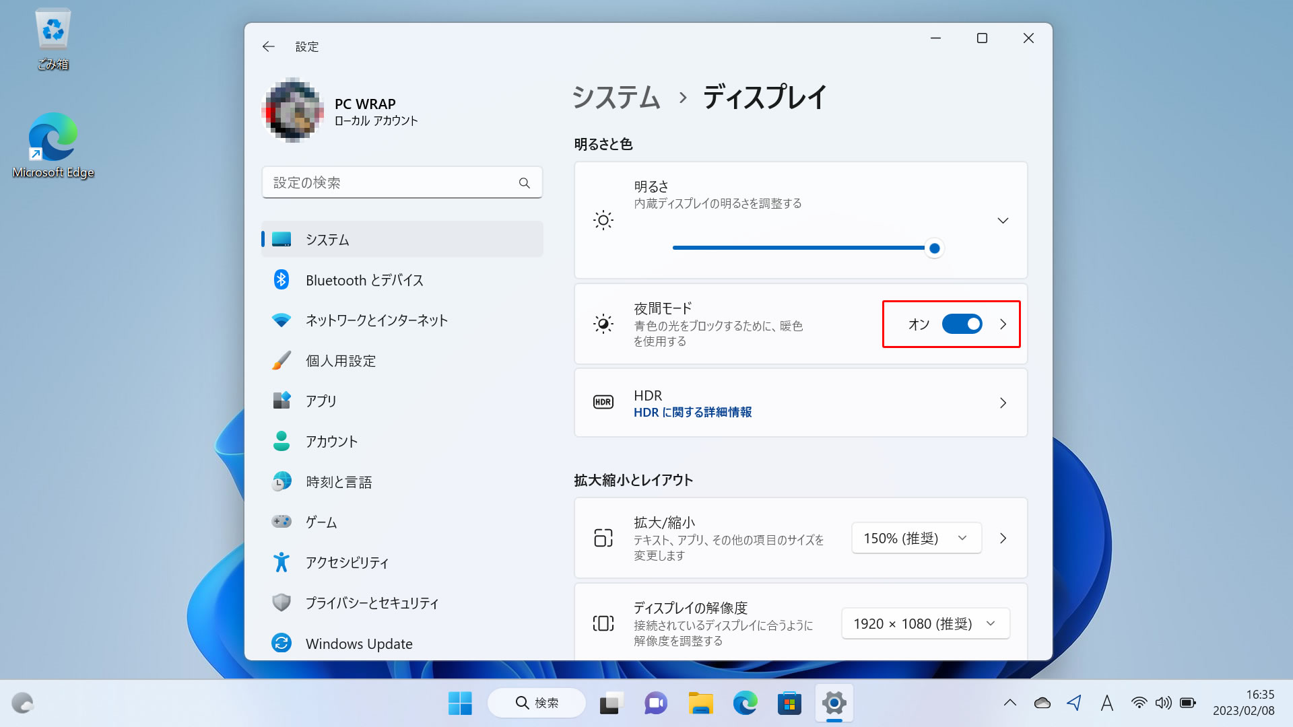1293x727 pixels.
Task: Click the search magnifier in 設定の検索
Action: coord(525,183)
